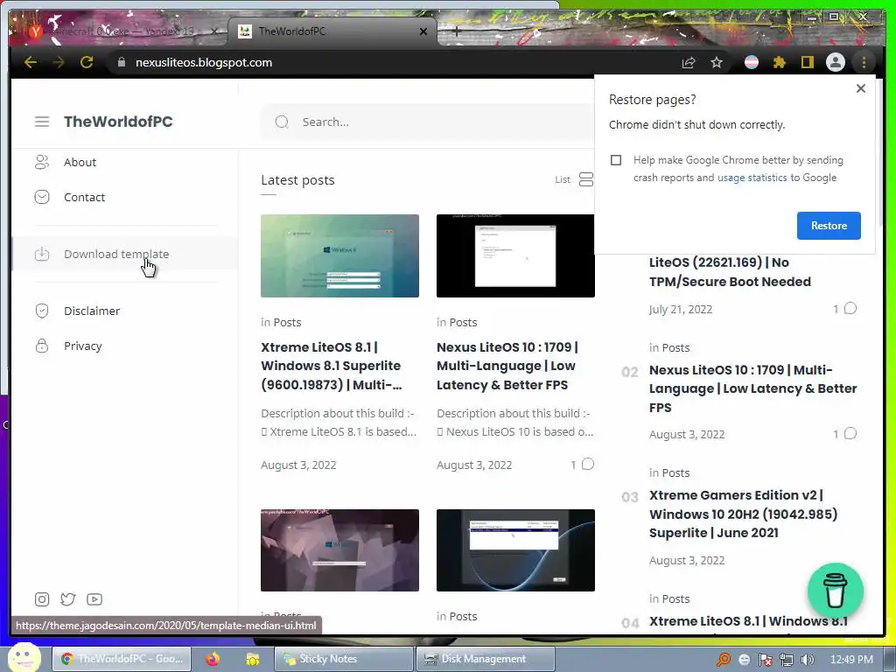Viewport: 896px width, 672px height.
Task: Open the Instagram social icon
Action: (42, 598)
